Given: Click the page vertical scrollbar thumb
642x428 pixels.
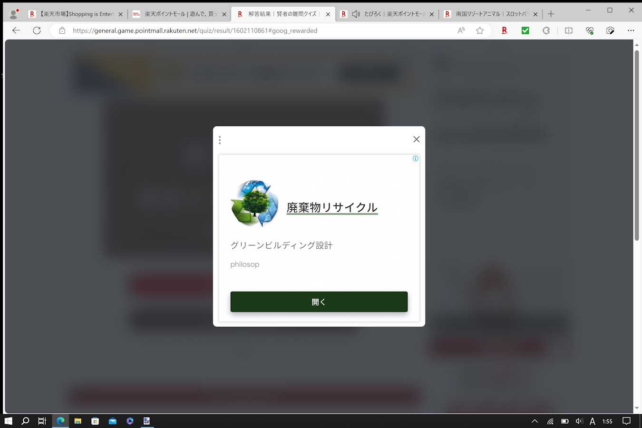Looking at the screenshot, I should (x=637, y=145).
